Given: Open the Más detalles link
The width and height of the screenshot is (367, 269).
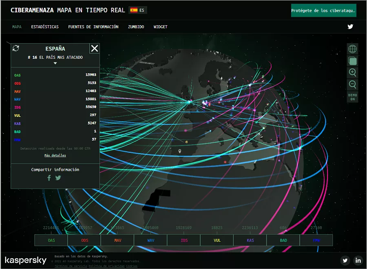Looking at the screenshot, I should [x=55, y=155].
